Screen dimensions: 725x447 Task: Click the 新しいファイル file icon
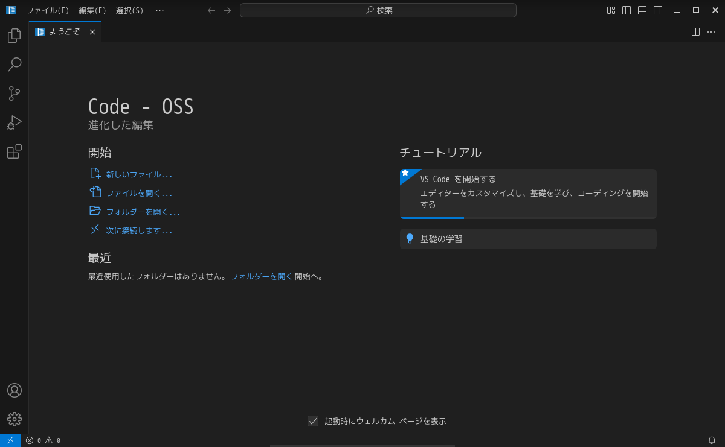[x=95, y=174]
